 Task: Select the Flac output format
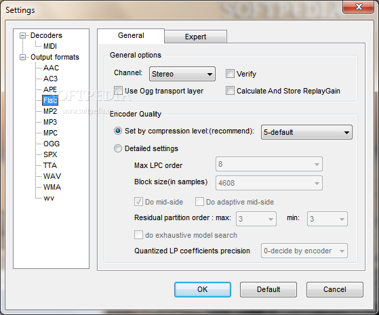[50, 100]
